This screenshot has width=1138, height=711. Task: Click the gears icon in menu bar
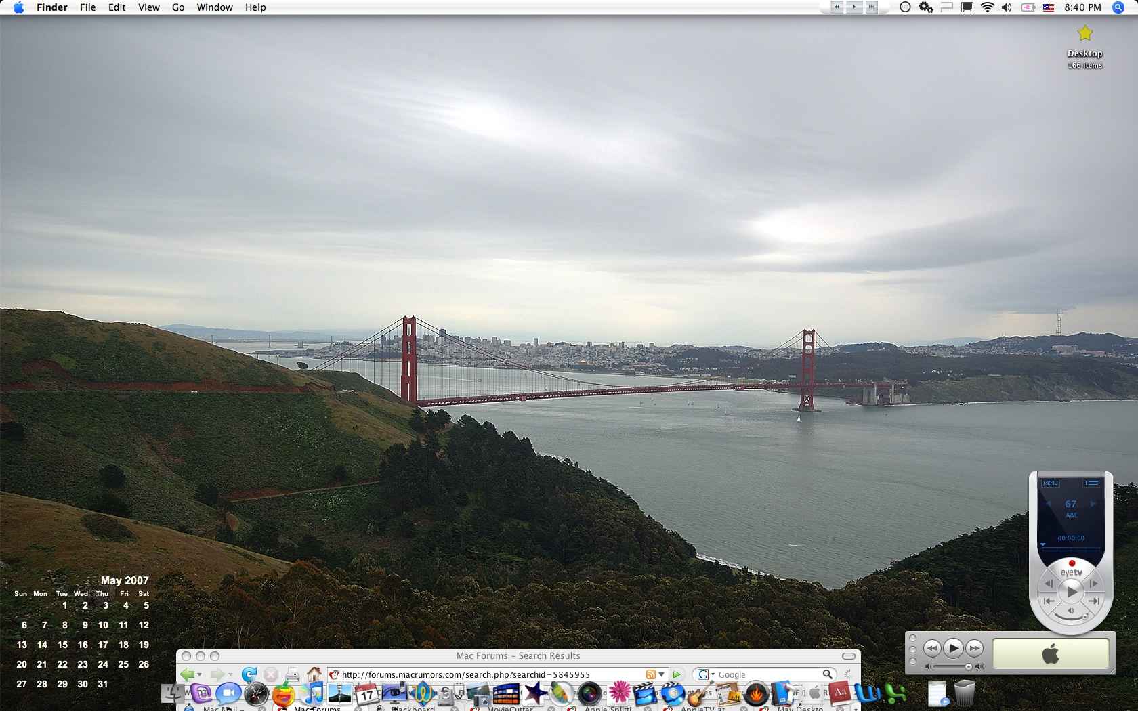click(926, 7)
